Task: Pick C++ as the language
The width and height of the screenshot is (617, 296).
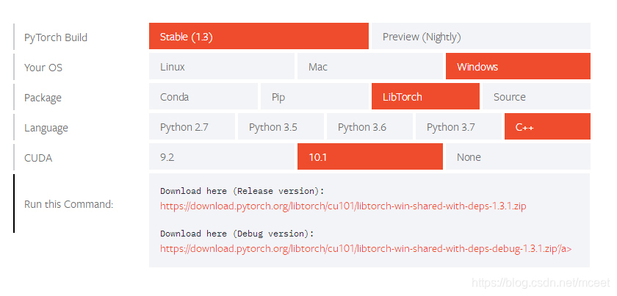Action: [547, 126]
